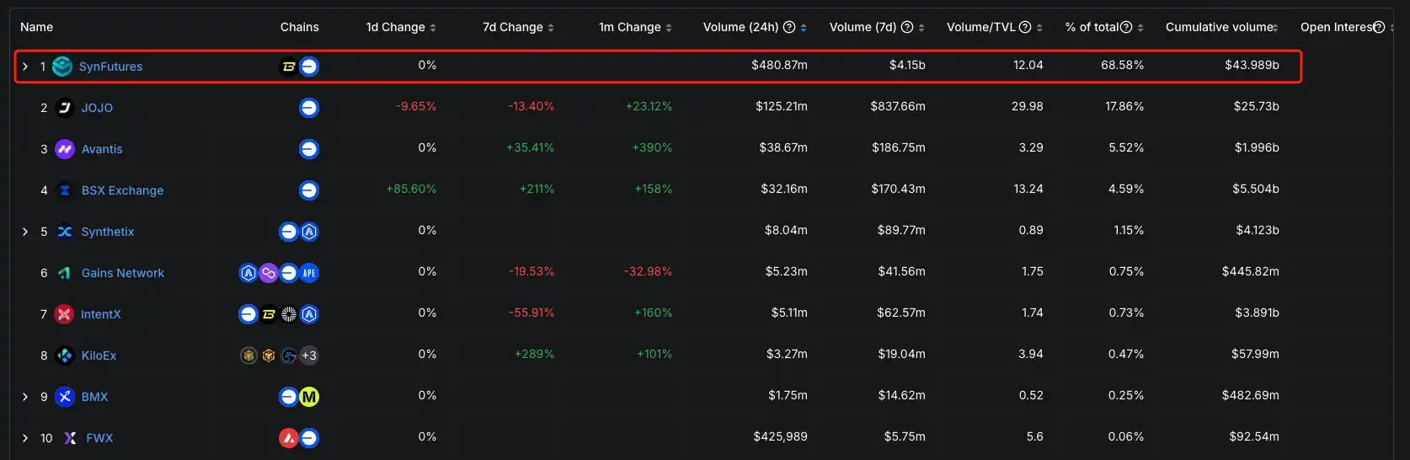Viewport: 1410px width, 460px height.
Task: Expand the FWX row chevron
Action: coord(25,438)
